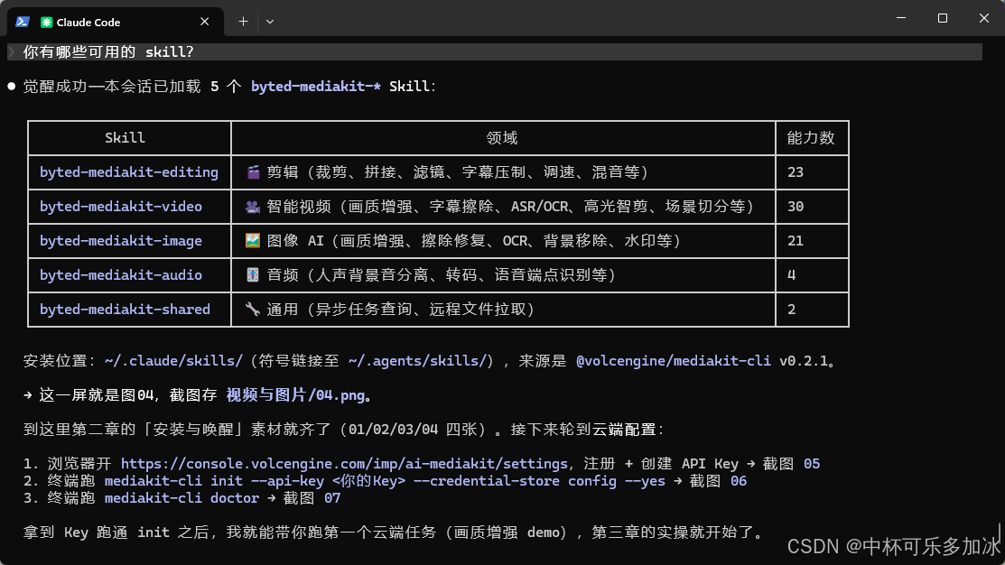Click the path ~/.agents/skills/

(417, 361)
